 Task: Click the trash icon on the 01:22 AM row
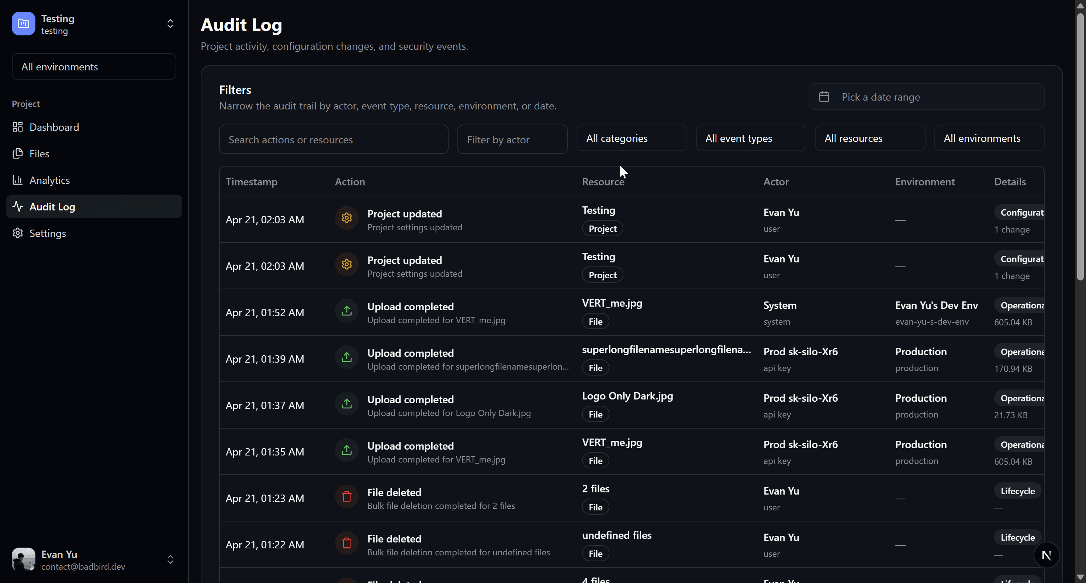(x=346, y=543)
